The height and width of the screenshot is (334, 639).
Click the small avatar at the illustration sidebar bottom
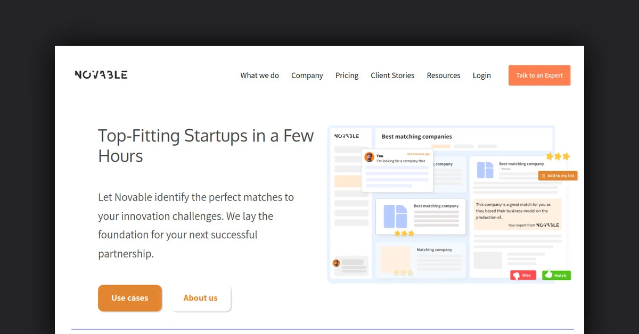tap(336, 263)
